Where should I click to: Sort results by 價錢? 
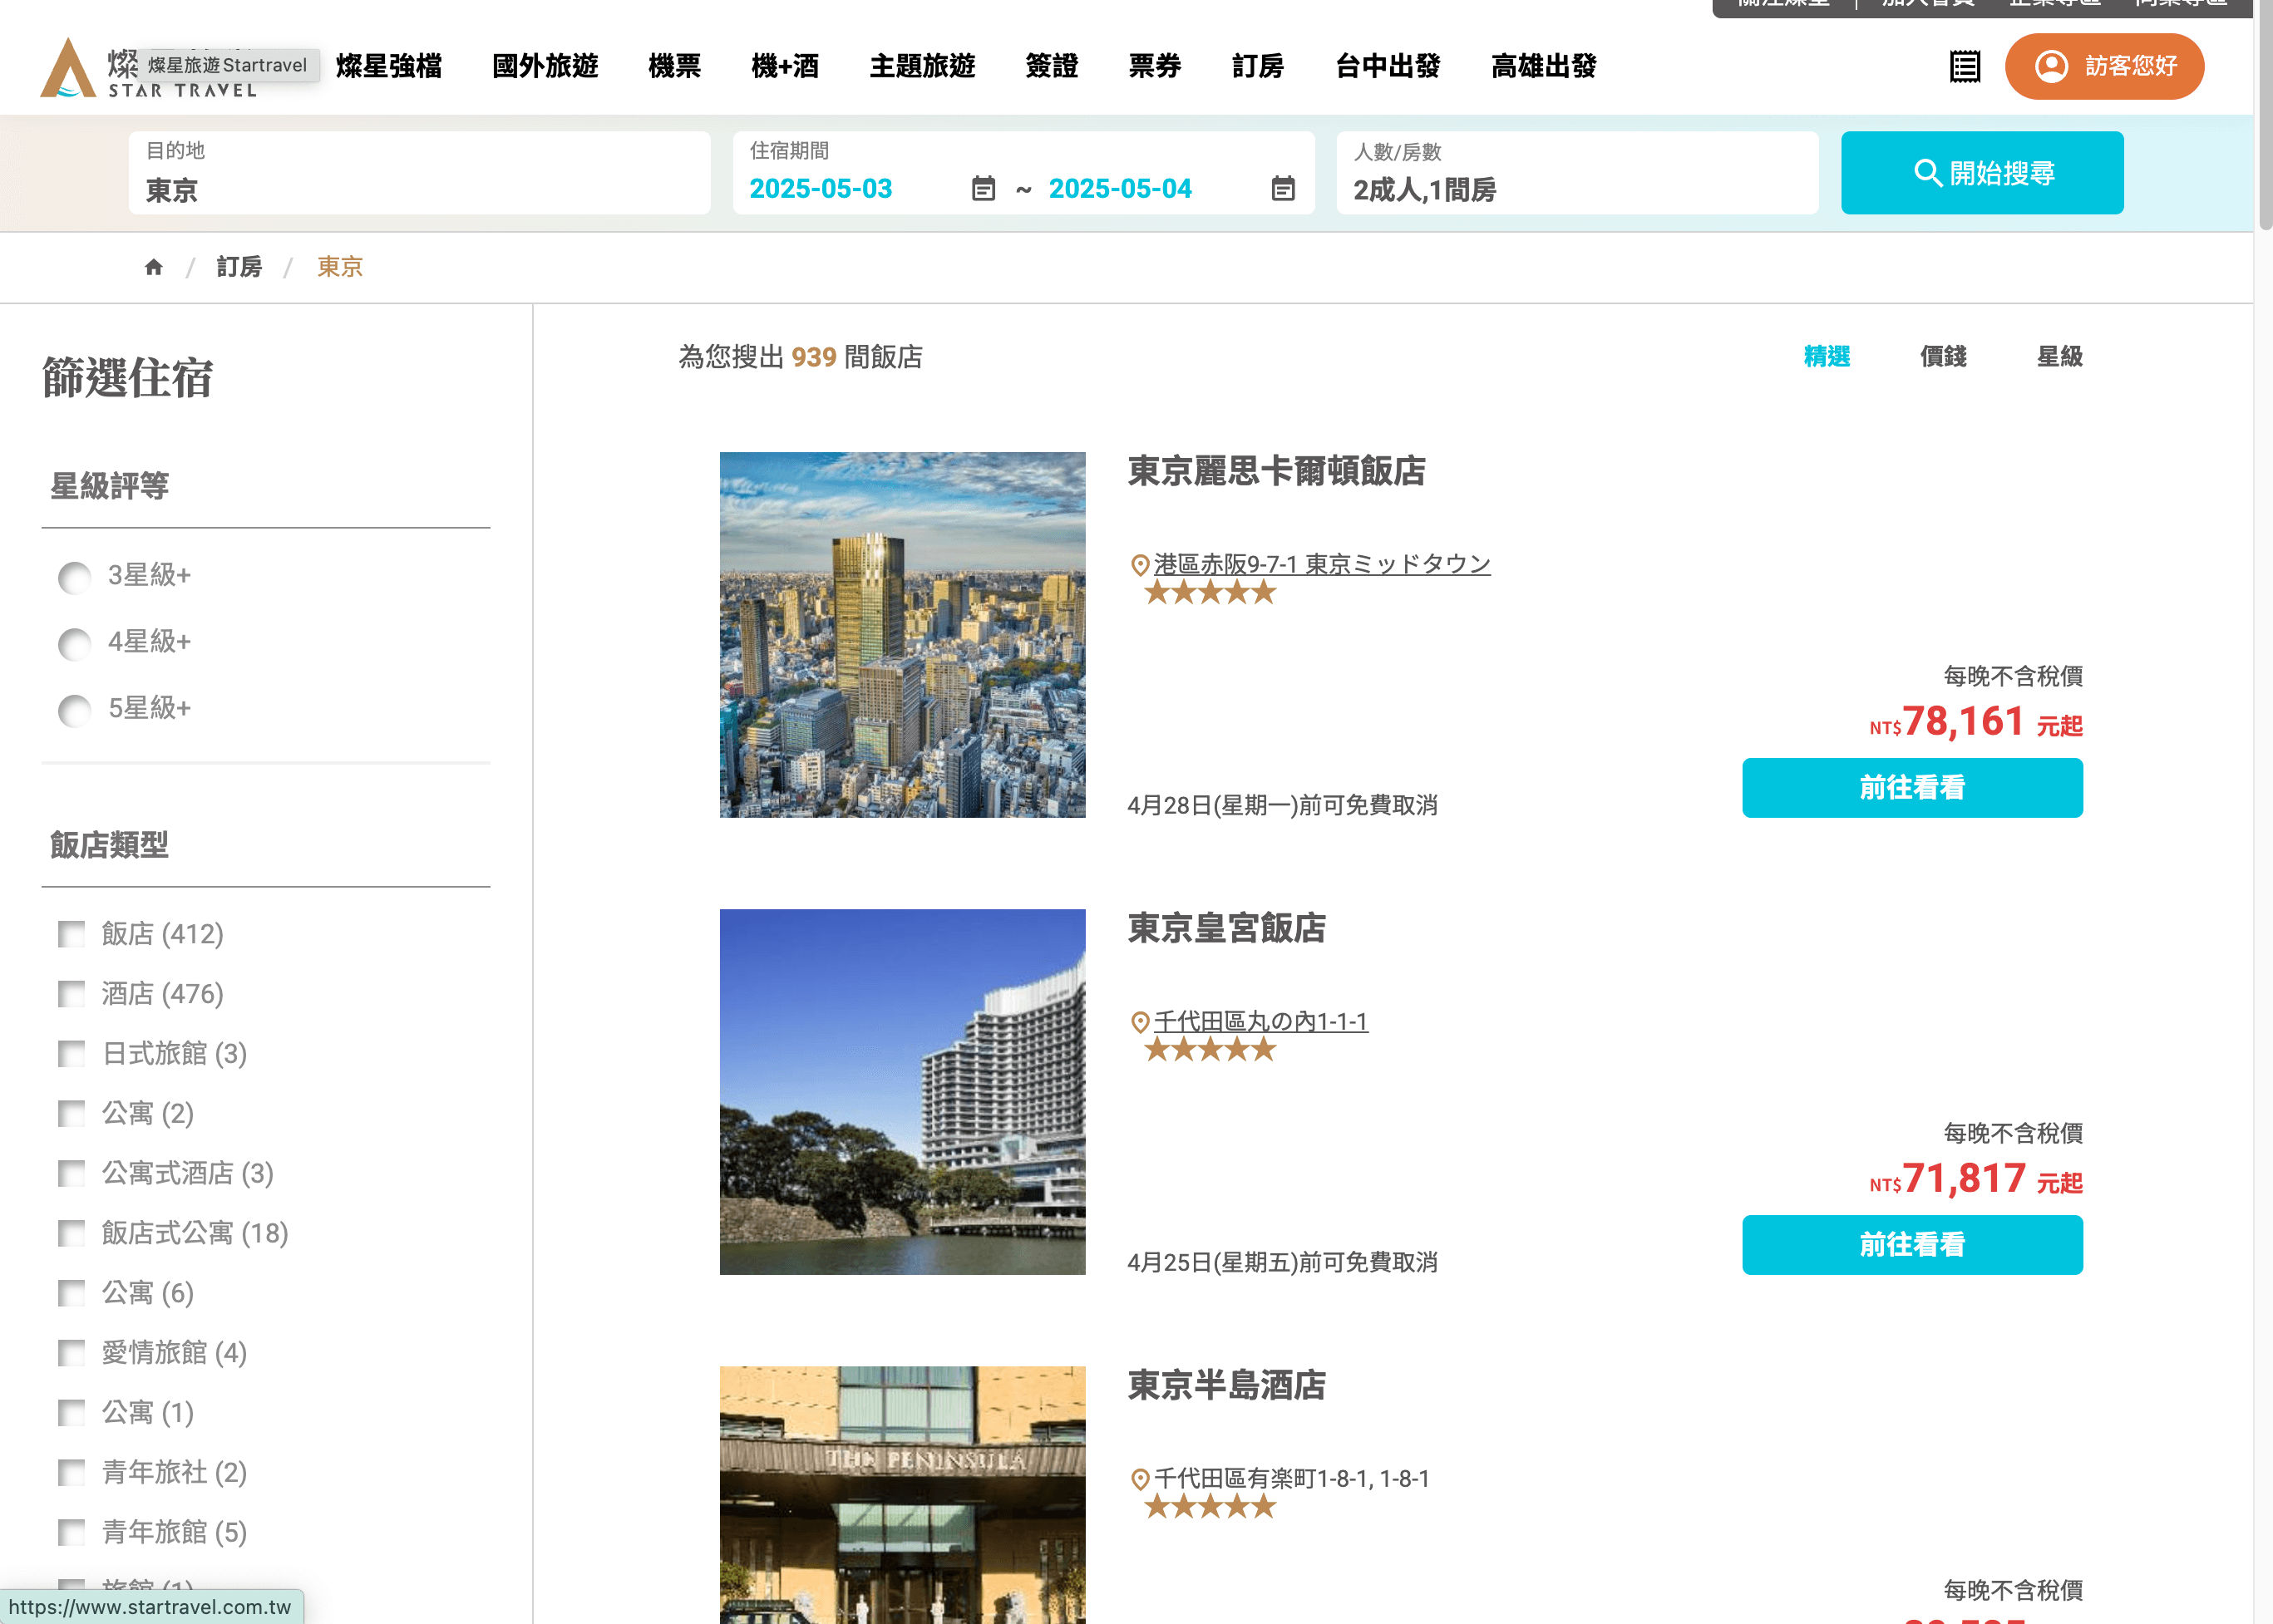[1942, 357]
